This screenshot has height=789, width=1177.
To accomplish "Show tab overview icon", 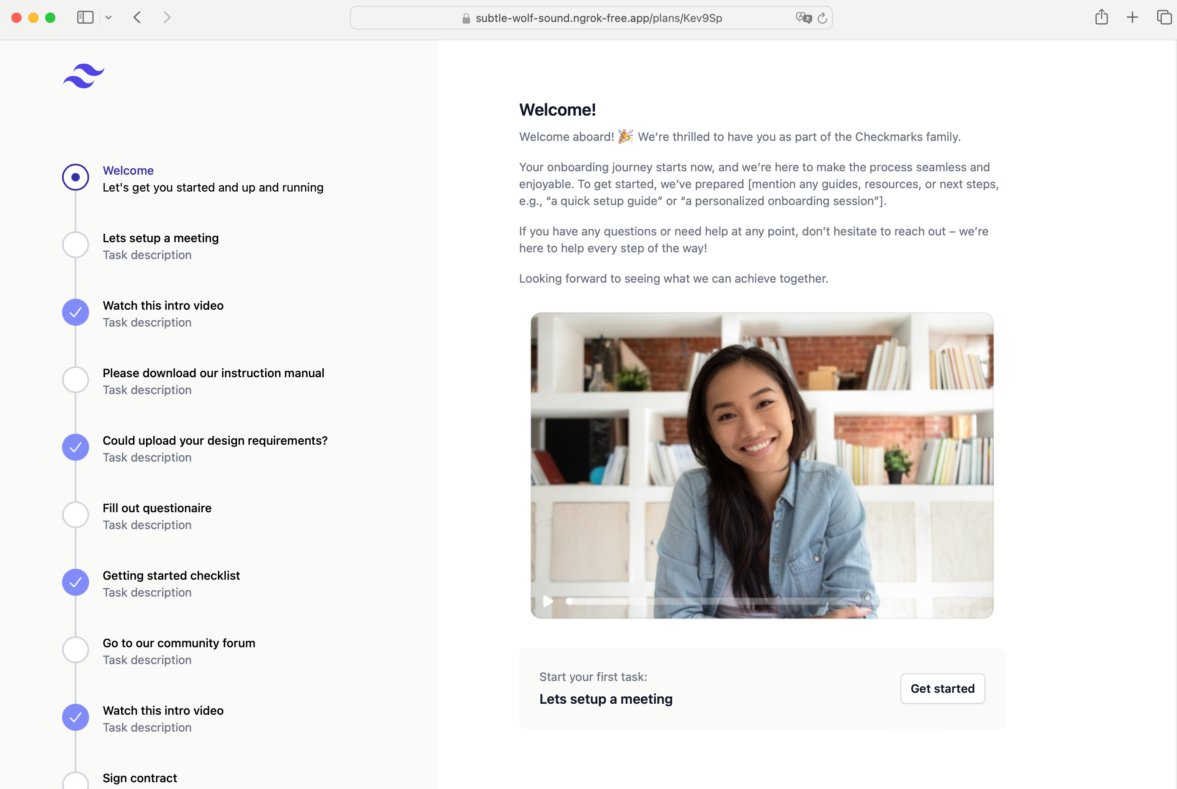I will [1164, 18].
